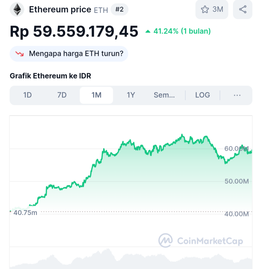Click the 40.75m starting price marker
This screenshot has height=269, width=262.
click(x=25, y=213)
